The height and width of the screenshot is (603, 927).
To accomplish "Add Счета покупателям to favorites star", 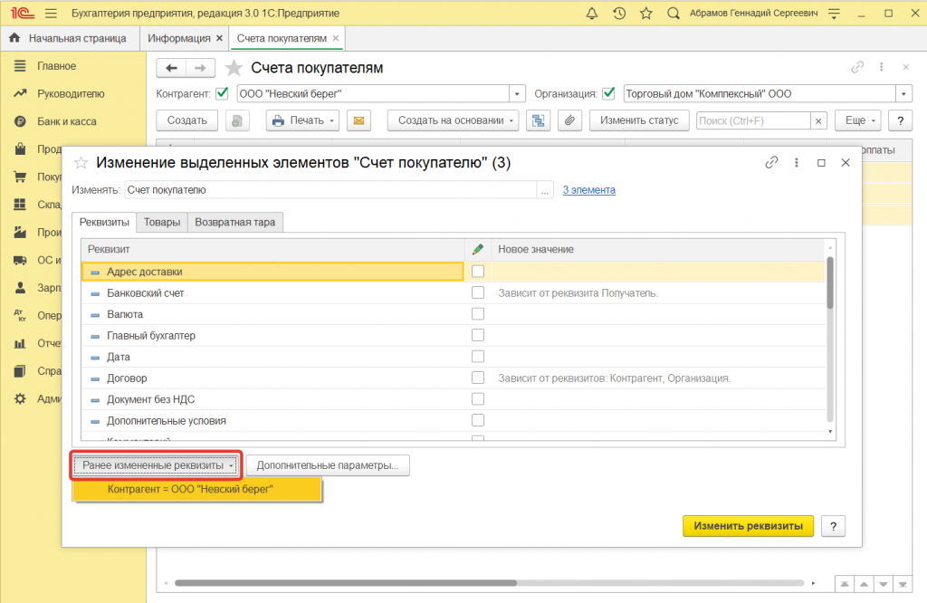I will (x=234, y=68).
